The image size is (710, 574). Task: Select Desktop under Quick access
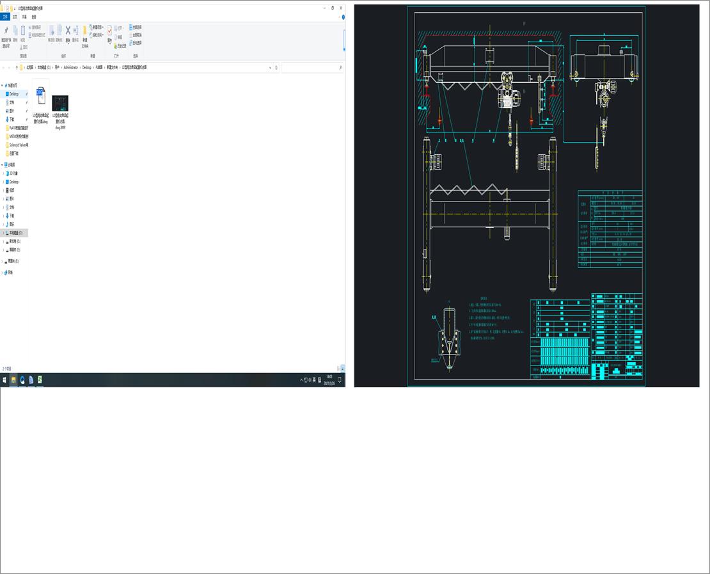tap(13, 94)
